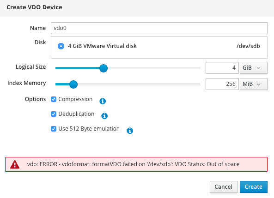This screenshot has height=198, width=274.
Task: Uncheck the Compression checkbox
Action: click(54, 99)
